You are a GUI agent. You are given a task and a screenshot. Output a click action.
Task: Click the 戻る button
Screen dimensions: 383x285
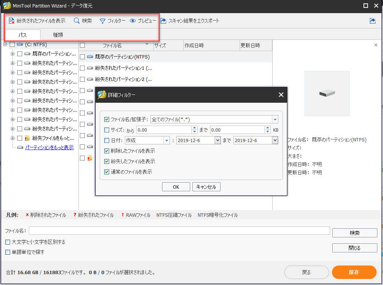point(306,272)
